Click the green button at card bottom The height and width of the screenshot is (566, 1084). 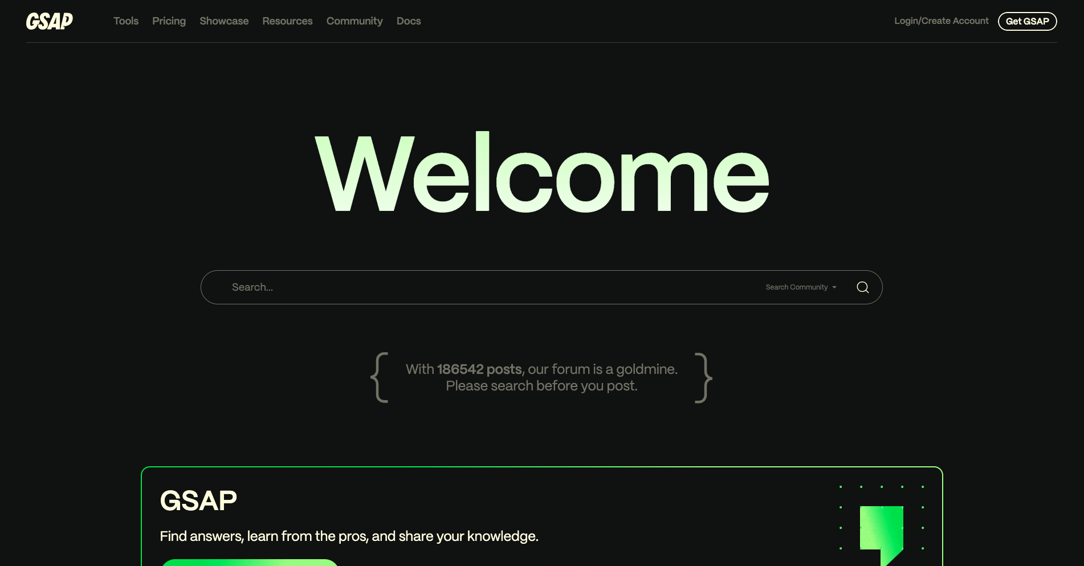click(x=250, y=562)
